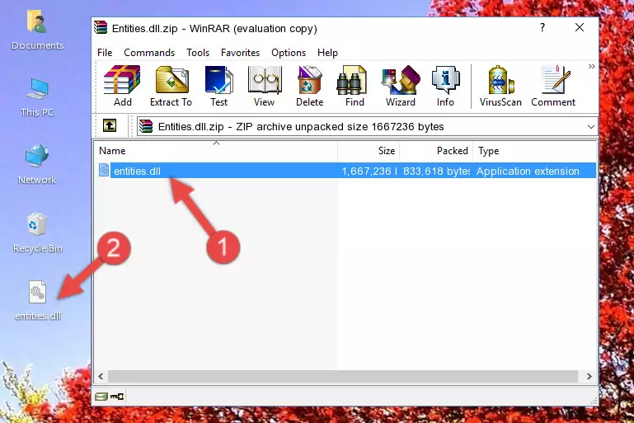Select the Documents desktop icon
Image resolution: width=634 pixels, height=423 pixels.
(37, 31)
